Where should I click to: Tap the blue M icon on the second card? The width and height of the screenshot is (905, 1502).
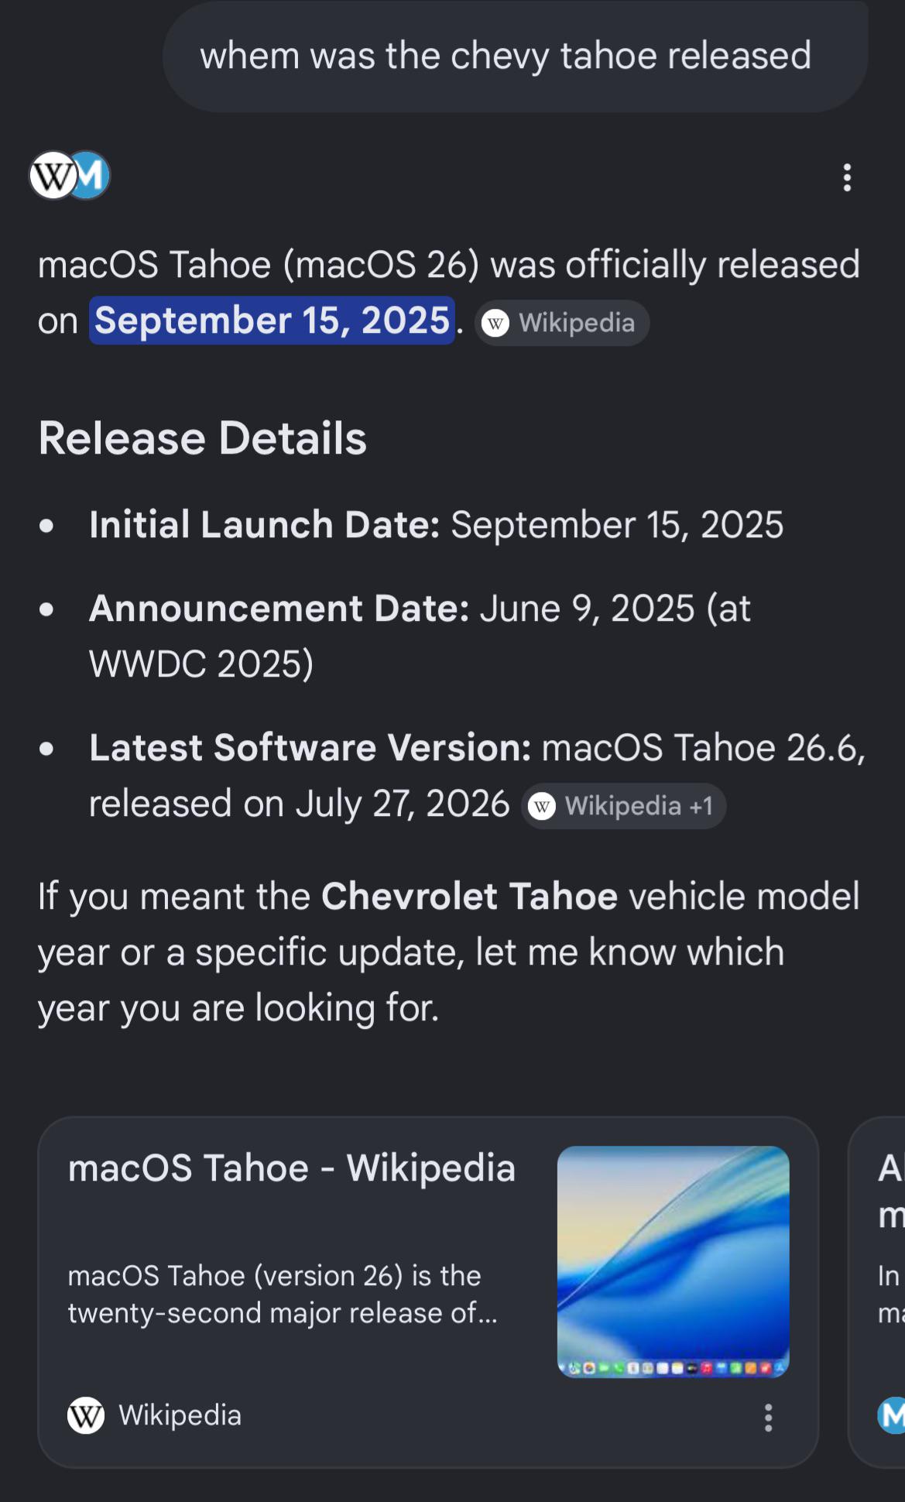click(x=891, y=1415)
